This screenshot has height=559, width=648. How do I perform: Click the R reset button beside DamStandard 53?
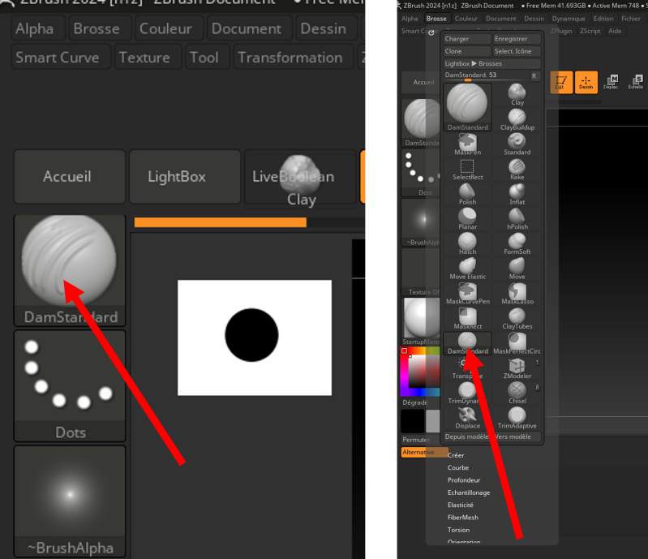click(x=534, y=75)
